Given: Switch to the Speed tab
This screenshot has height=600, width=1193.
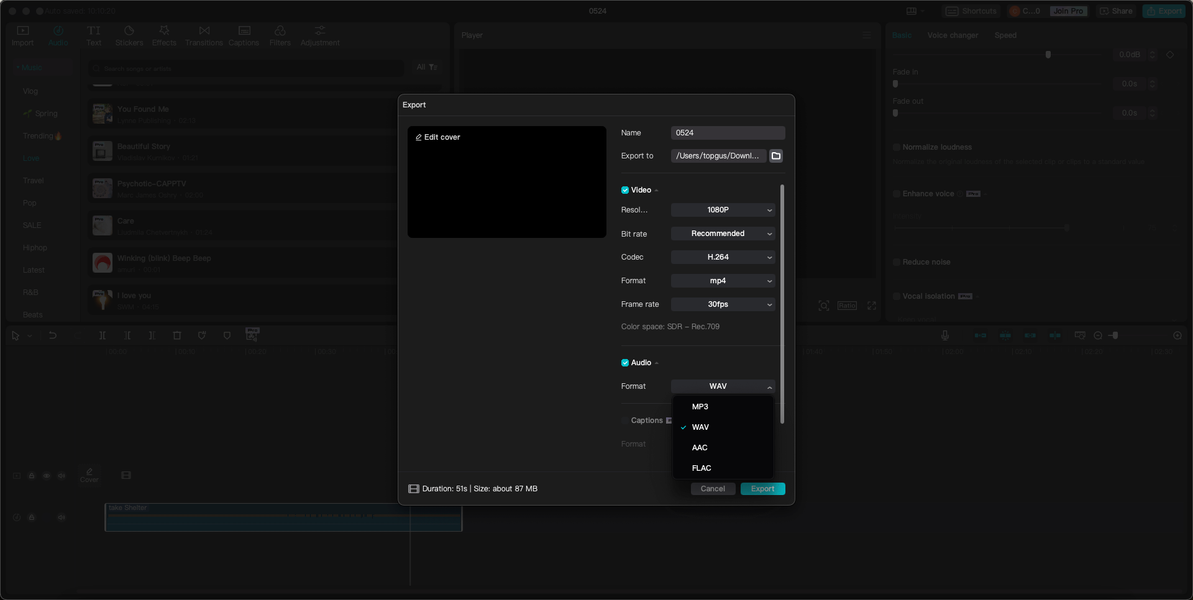Looking at the screenshot, I should pyautogui.click(x=1005, y=35).
